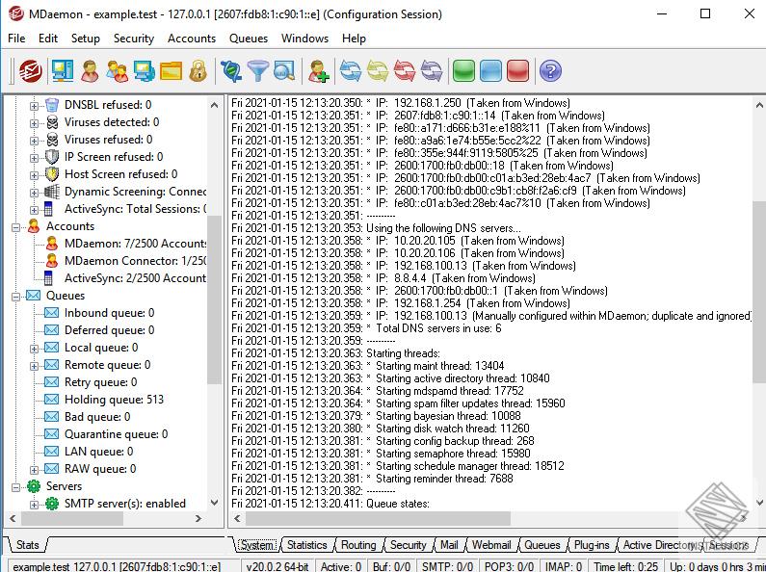The width and height of the screenshot is (766, 572).
Task: Switch to the Statistics log tab
Action: click(306, 545)
